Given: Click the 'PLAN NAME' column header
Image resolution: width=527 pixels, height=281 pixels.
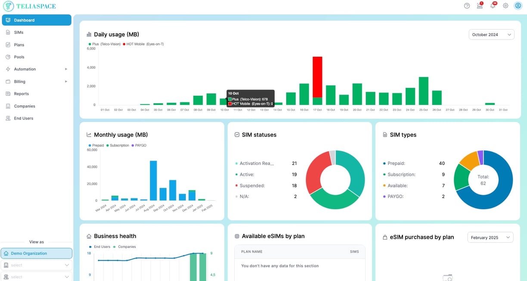Looking at the screenshot, I should click(x=252, y=252).
